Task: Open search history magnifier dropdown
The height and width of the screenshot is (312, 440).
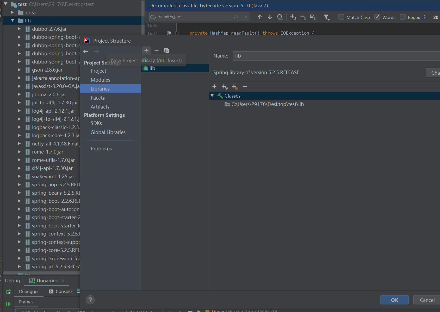Action: click(x=153, y=17)
